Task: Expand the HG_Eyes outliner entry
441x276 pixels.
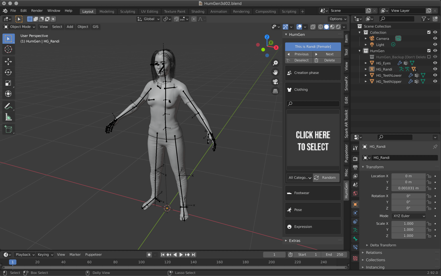Action: point(366,63)
